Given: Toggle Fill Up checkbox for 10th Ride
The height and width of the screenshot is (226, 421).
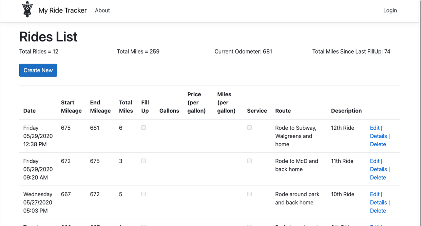Looking at the screenshot, I should click(143, 194).
